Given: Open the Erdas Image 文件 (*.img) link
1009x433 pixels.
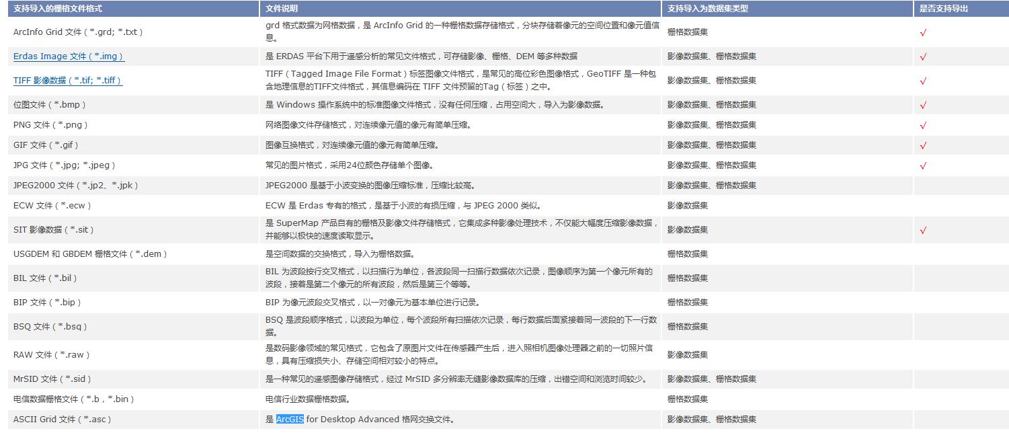Looking at the screenshot, I should [x=69, y=56].
